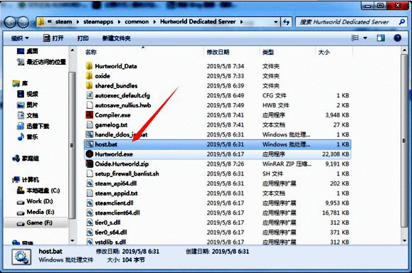Open the 组织 dropdown menu
This screenshot has height=273, width=412.
click(20, 38)
